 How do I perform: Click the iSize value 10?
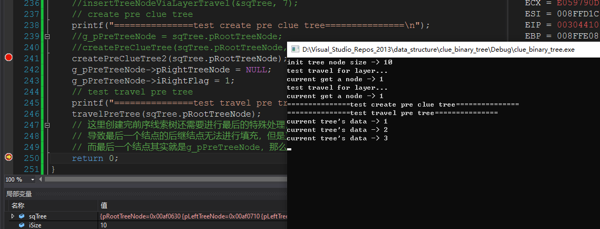tap(103, 225)
